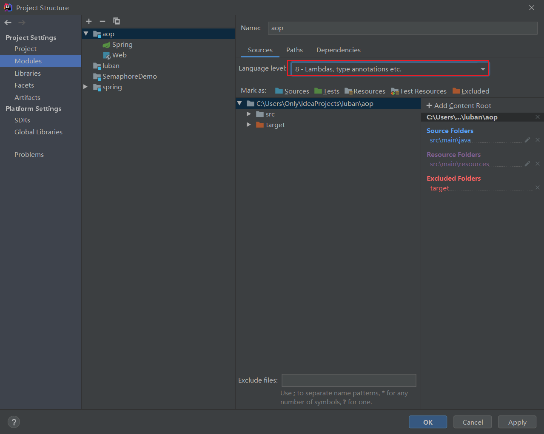Switch to the Dependencies tab

pos(338,50)
